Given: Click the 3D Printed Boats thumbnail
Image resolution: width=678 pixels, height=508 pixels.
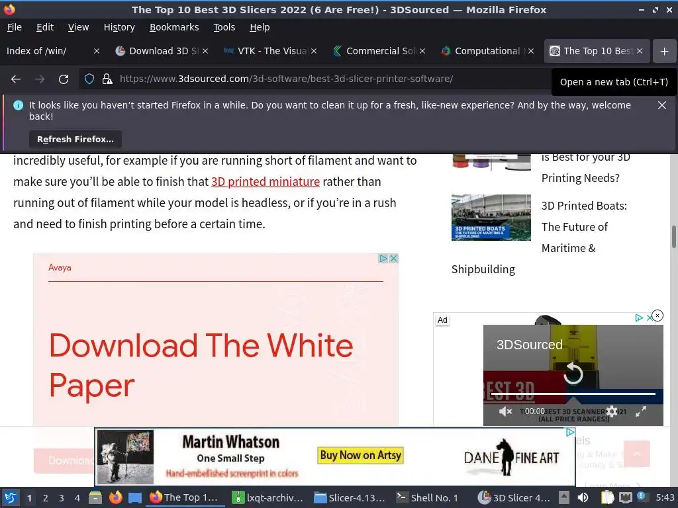Looking at the screenshot, I should point(491,217).
